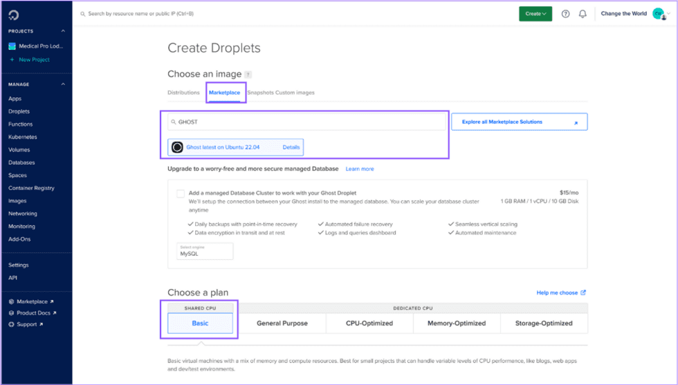This screenshot has width=678, height=385.
Task: Select the Basic shared CPU plan
Action: (x=200, y=323)
